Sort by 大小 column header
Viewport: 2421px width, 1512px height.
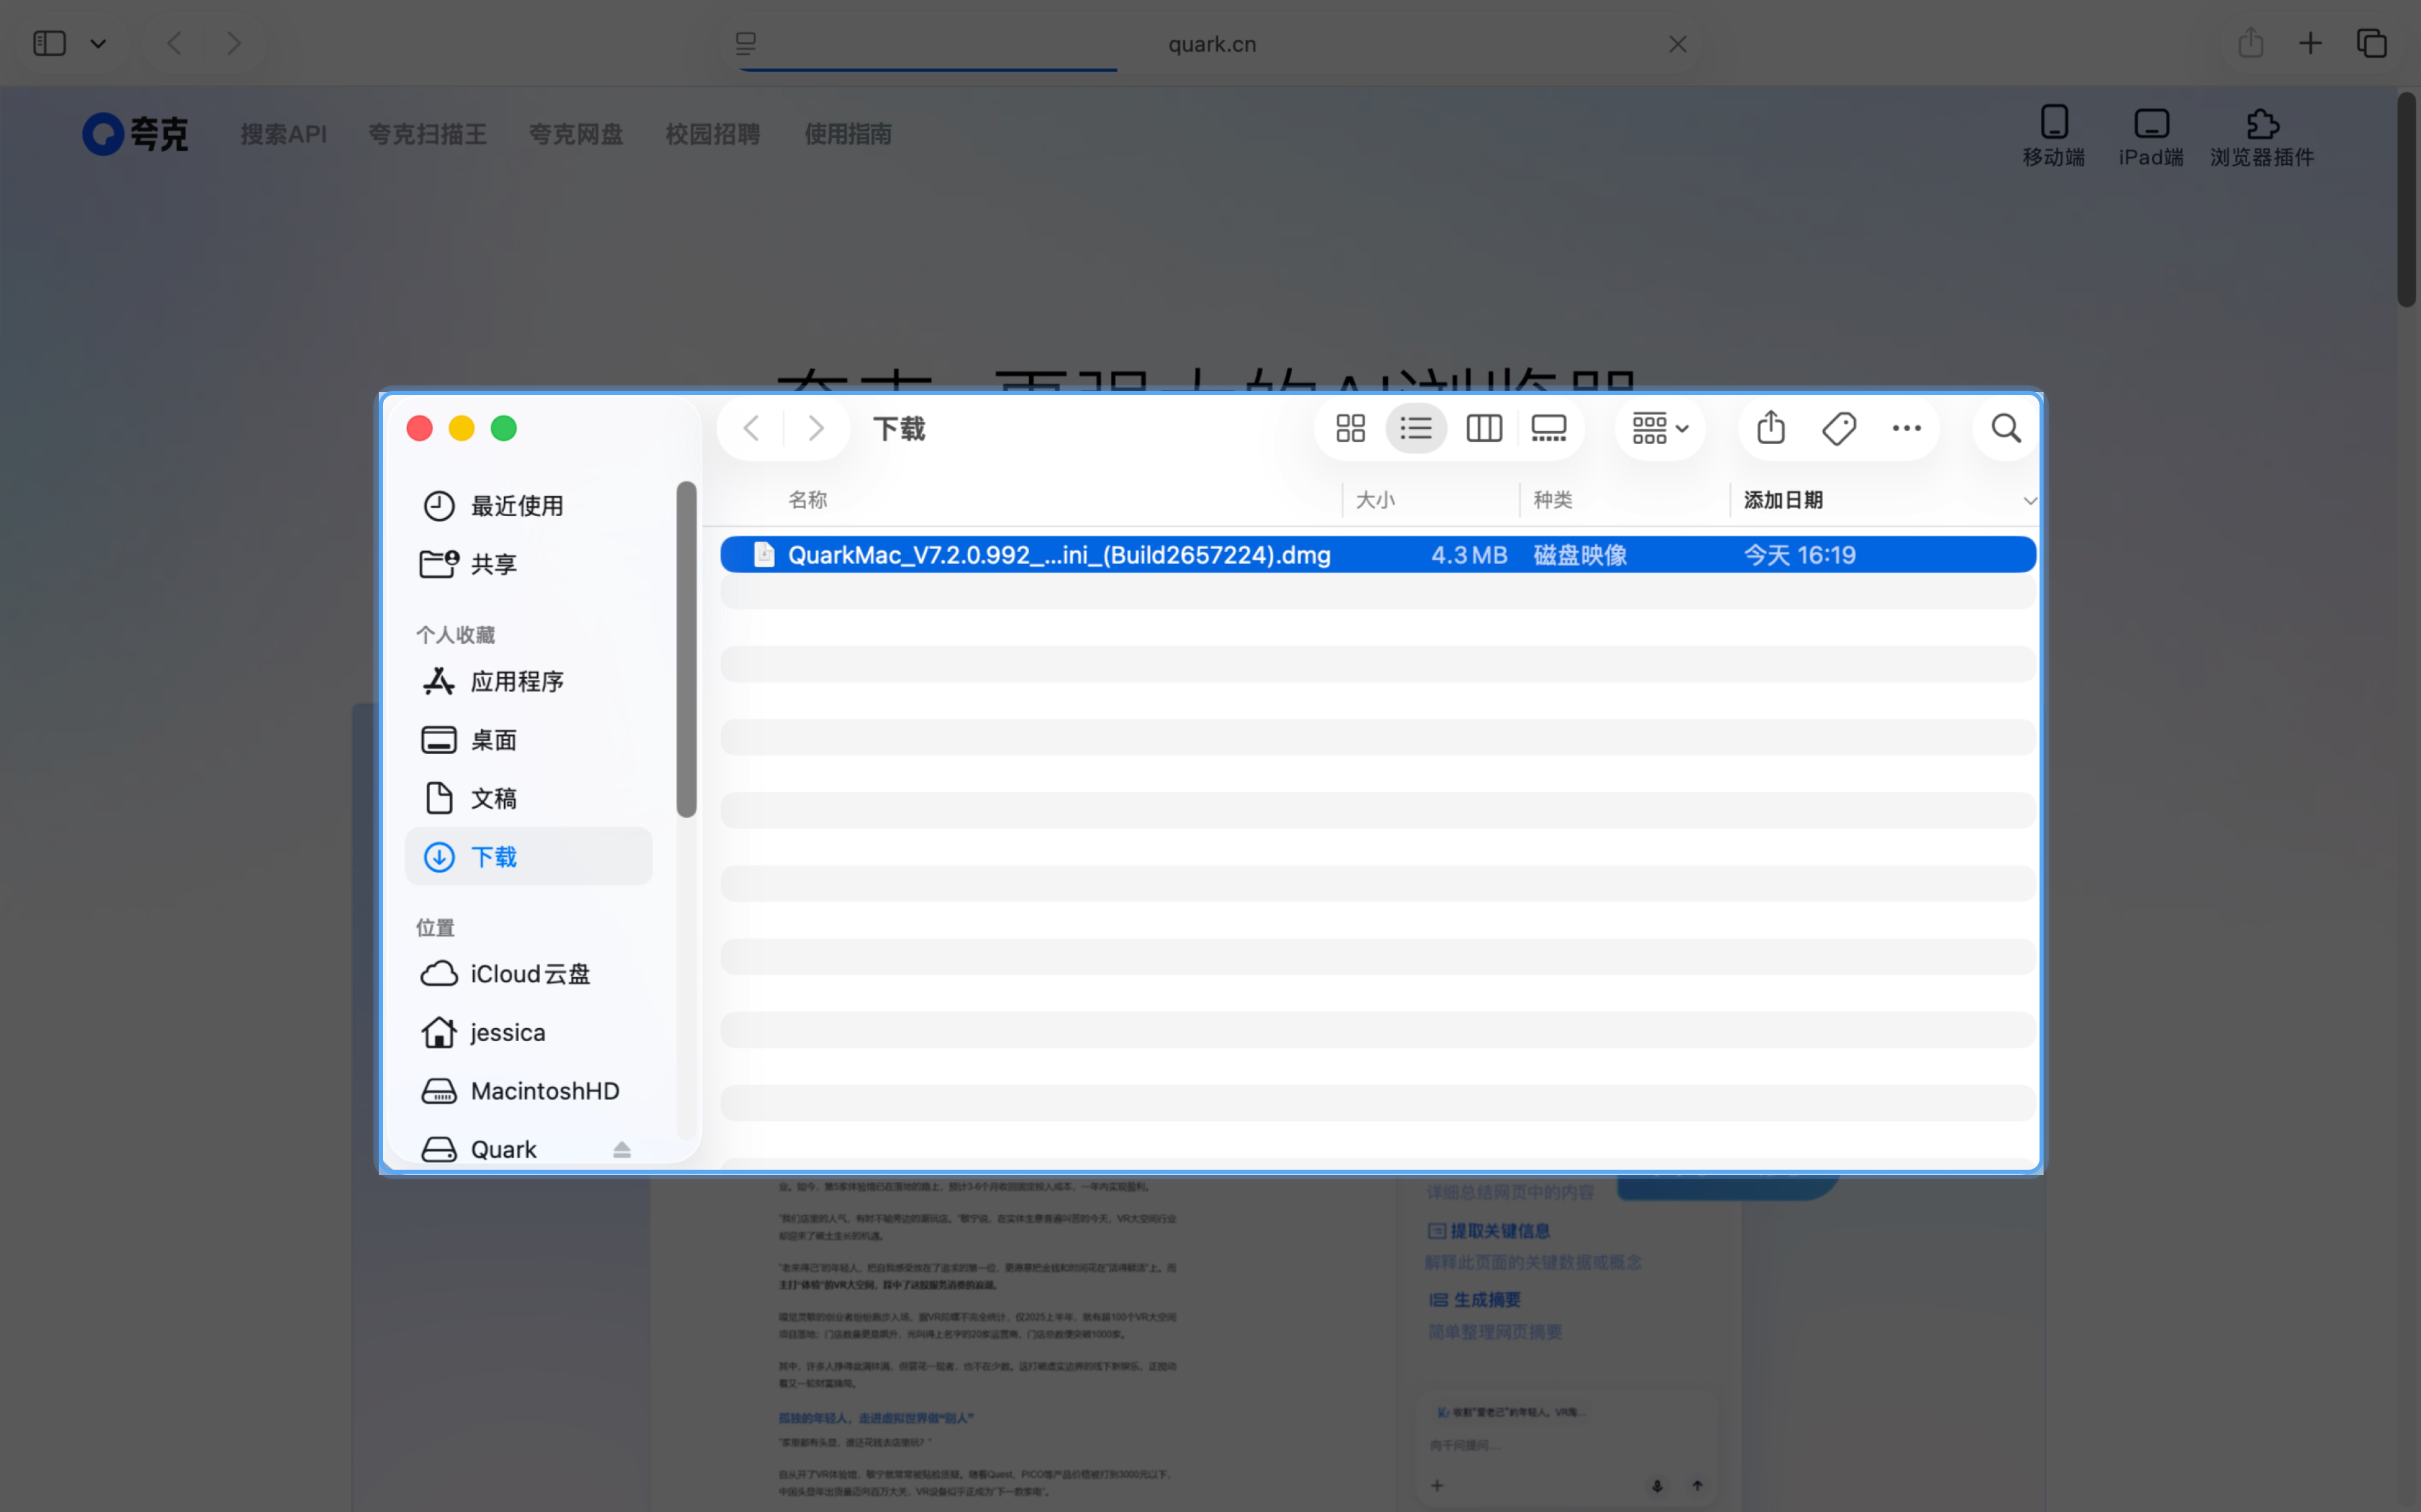pos(1375,500)
